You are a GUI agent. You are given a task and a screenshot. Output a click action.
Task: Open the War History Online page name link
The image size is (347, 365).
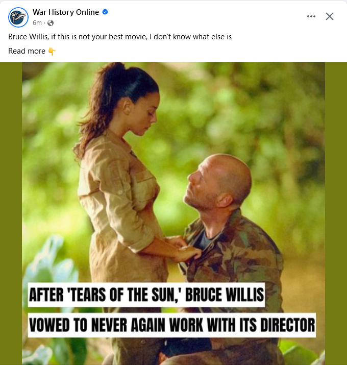coord(66,12)
